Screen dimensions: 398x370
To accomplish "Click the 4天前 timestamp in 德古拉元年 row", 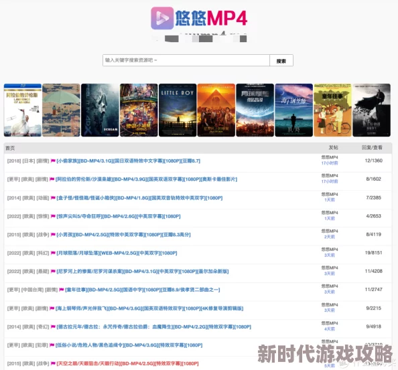I will click(x=330, y=329).
